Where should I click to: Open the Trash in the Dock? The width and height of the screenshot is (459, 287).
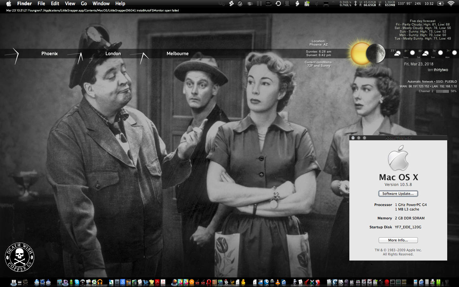(x=447, y=282)
